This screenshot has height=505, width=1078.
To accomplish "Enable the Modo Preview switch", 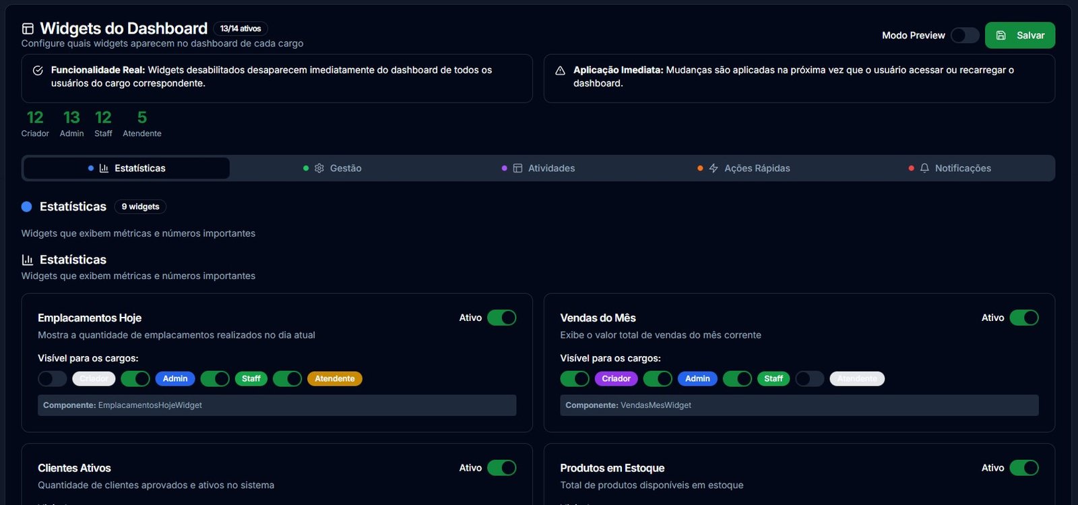I will coord(965,35).
